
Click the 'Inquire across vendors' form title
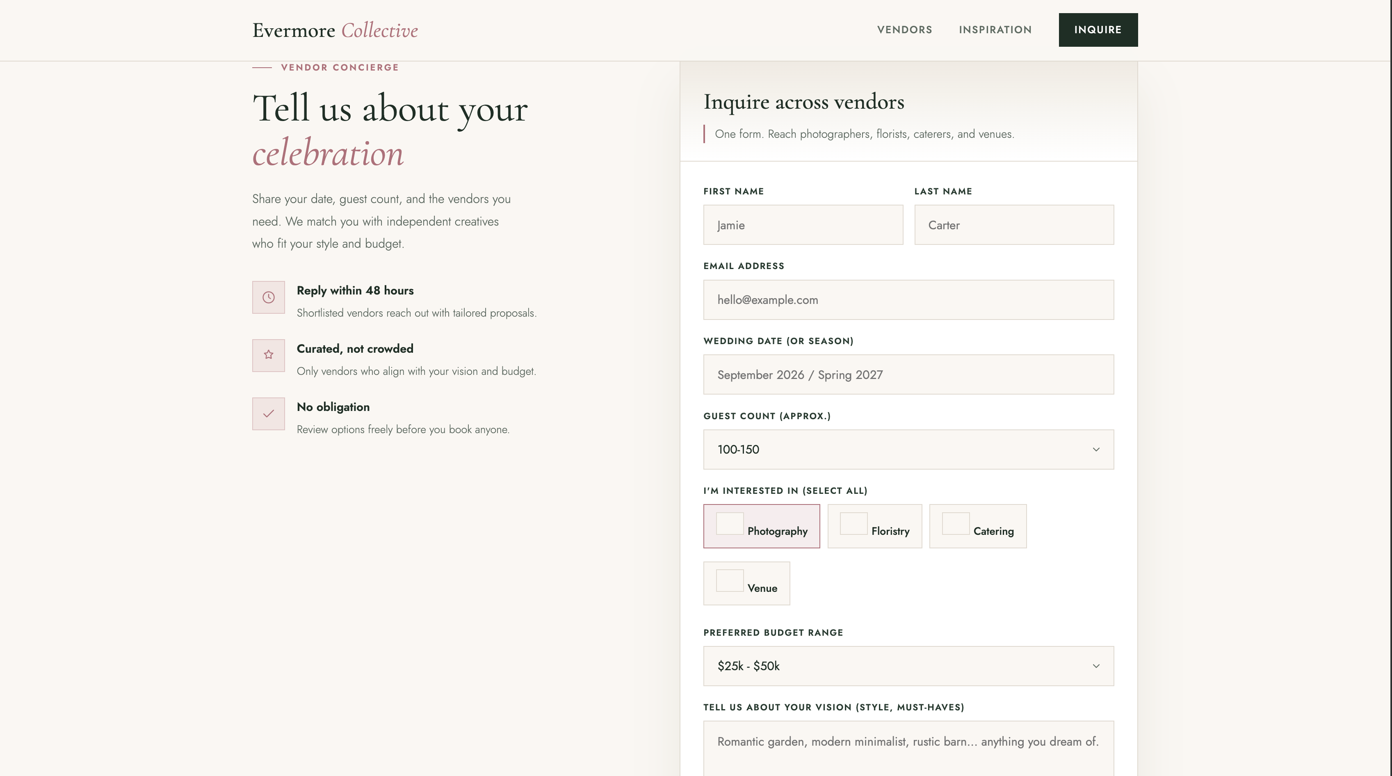[803, 102]
